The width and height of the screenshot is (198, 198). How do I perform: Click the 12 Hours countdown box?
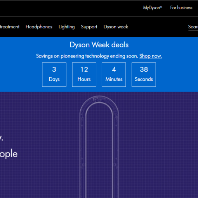84,75
